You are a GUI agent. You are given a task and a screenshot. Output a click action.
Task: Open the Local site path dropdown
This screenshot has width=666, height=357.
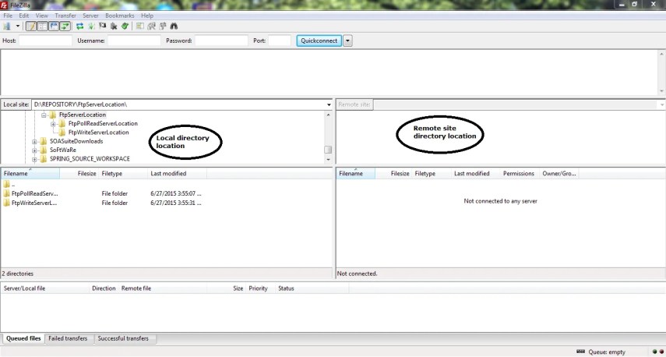pos(329,104)
